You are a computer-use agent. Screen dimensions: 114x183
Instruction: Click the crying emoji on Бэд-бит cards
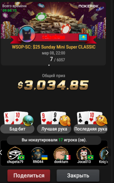(x=28, y=121)
